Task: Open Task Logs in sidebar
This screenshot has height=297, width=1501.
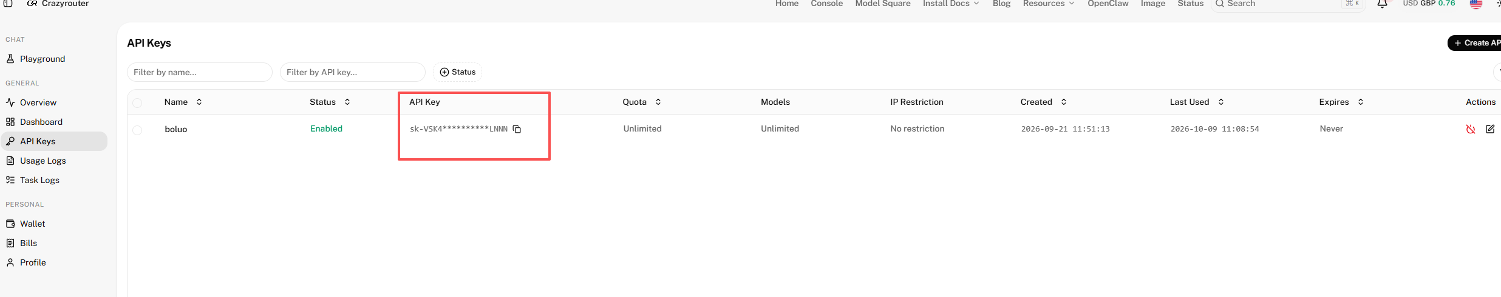Action: 54,180
